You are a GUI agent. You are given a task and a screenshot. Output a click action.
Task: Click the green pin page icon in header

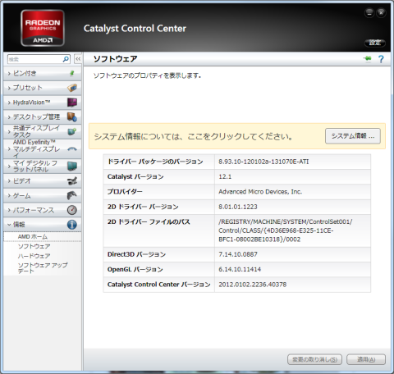point(368,59)
